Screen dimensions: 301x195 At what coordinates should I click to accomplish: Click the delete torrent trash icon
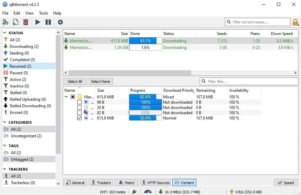click(26, 22)
